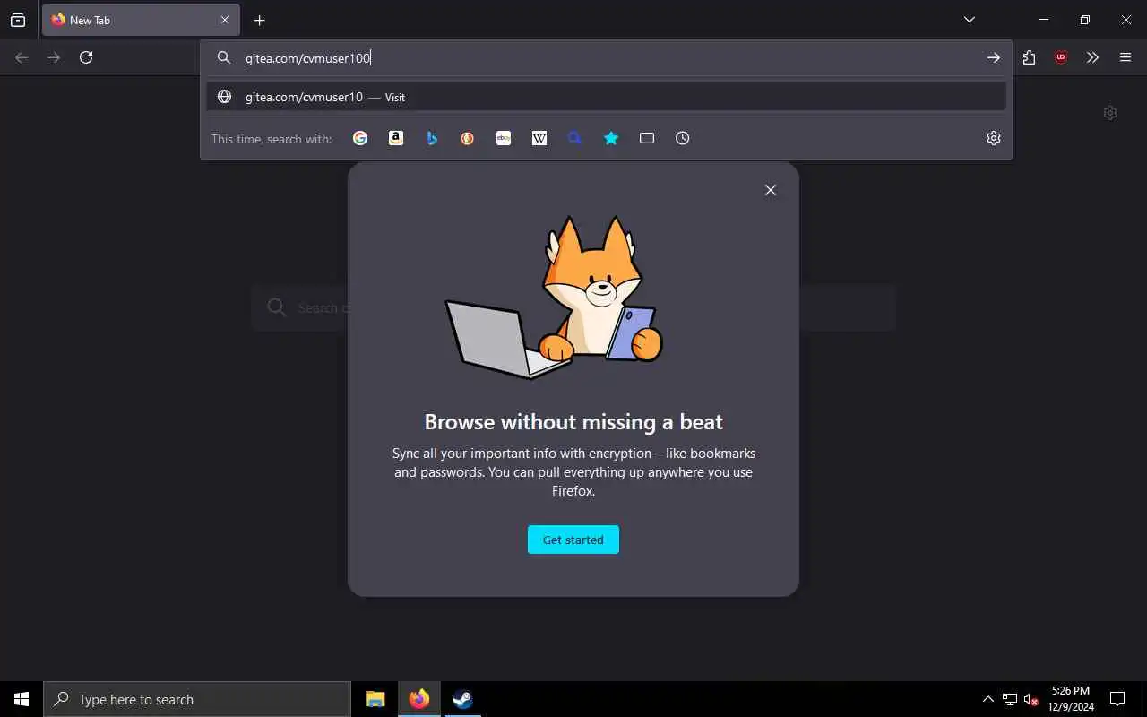The height and width of the screenshot is (717, 1147).
Task: Show hidden system tray icons
Action: 988,699
